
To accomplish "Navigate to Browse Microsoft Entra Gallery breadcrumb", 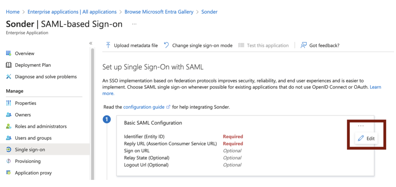I will [159, 12].
